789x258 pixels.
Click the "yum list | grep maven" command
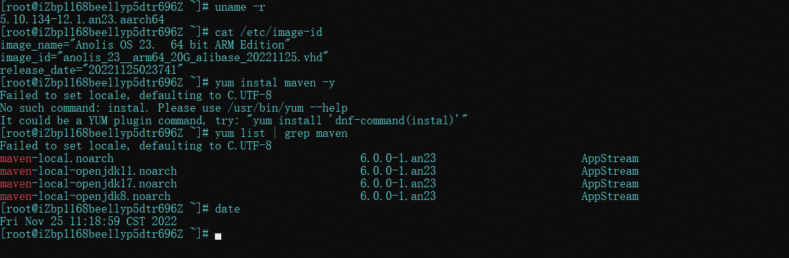(x=281, y=133)
